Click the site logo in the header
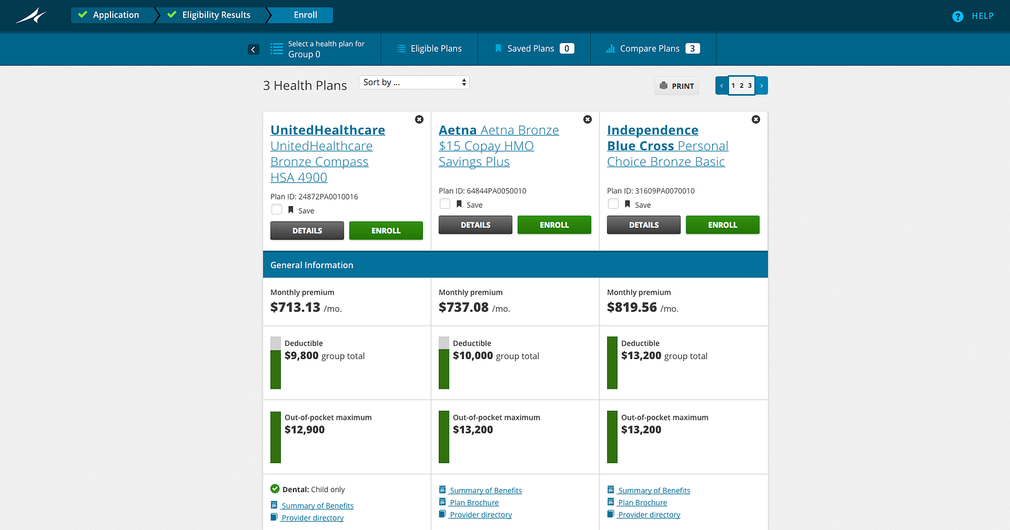The height and width of the screenshot is (530, 1010). 32,16
